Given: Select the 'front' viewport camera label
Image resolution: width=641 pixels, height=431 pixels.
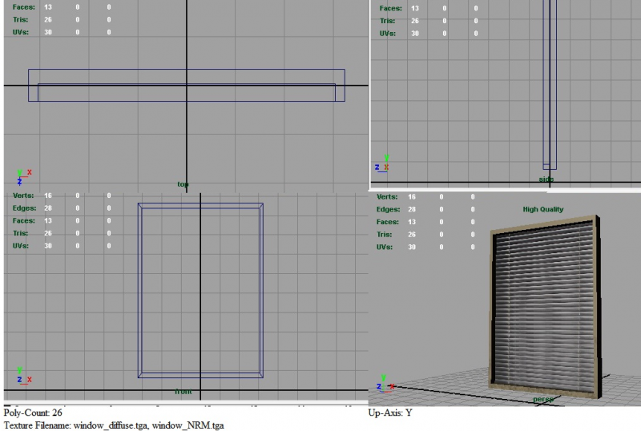Looking at the screenshot, I should tap(183, 391).
